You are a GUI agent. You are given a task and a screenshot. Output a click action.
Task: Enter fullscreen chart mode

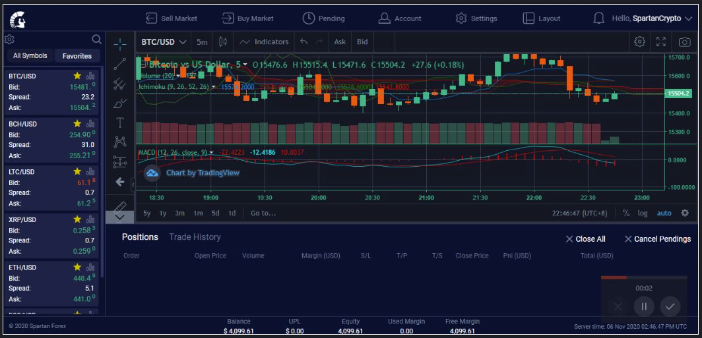tap(661, 42)
